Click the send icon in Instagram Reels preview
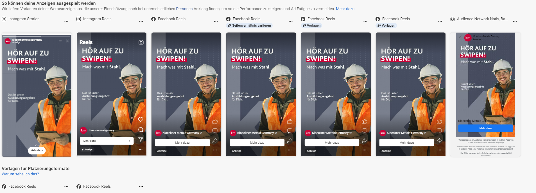The height and width of the screenshot is (193, 536). click(x=141, y=139)
